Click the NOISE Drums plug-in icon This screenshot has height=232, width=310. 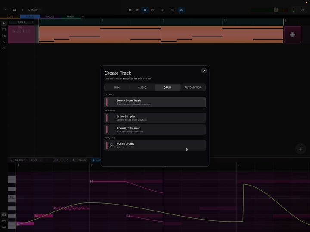(x=112, y=145)
